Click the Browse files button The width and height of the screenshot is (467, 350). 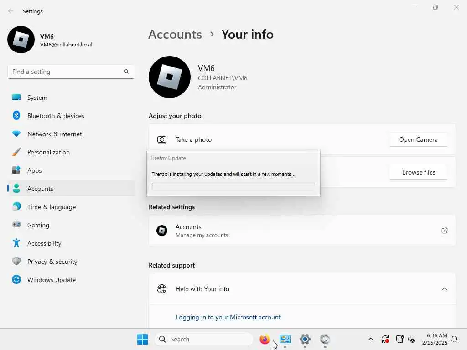418,172
